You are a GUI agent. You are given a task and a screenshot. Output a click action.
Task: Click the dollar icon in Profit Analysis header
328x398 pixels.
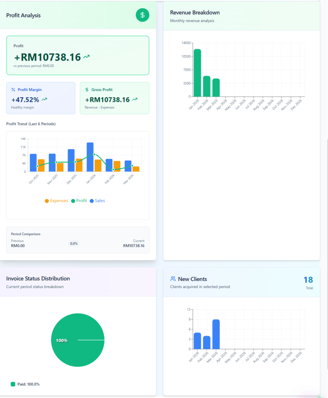click(142, 15)
